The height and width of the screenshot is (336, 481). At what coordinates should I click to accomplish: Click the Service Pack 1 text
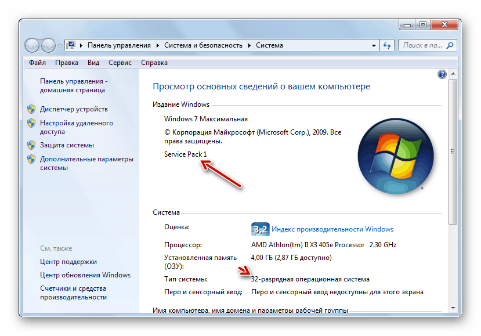click(x=185, y=154)
